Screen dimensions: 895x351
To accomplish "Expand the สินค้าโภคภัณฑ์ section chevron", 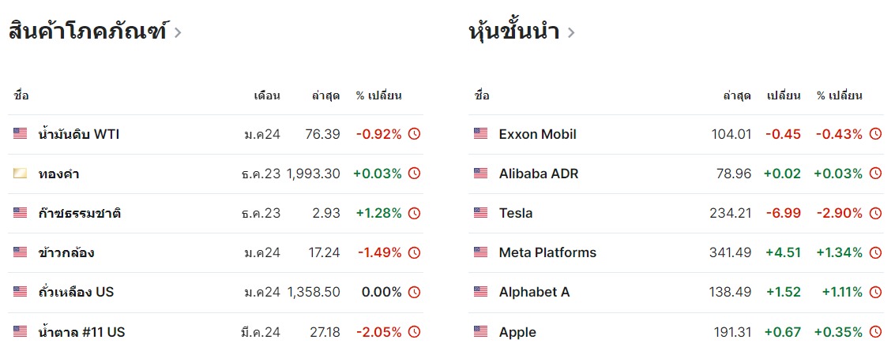I will tap(178, 32).
